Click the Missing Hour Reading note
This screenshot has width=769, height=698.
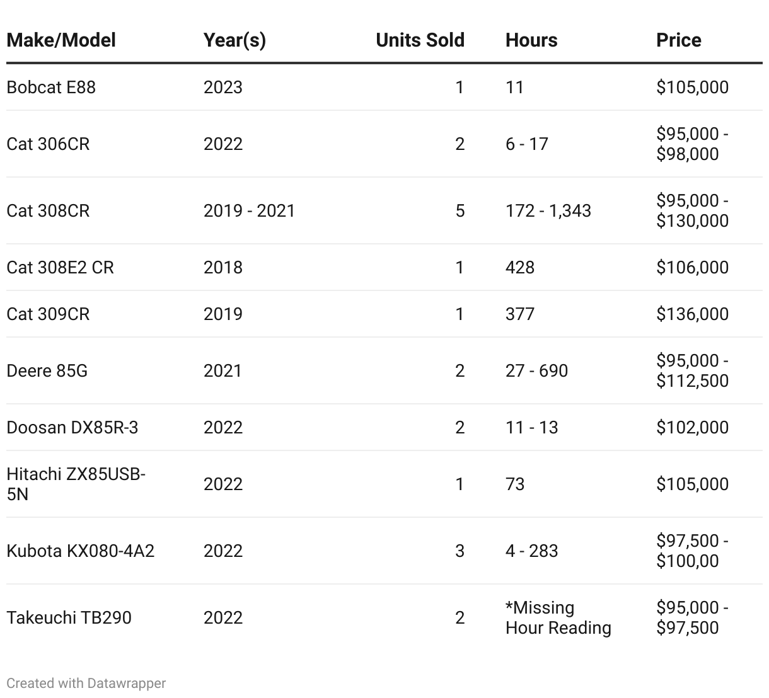pos(558,617)
